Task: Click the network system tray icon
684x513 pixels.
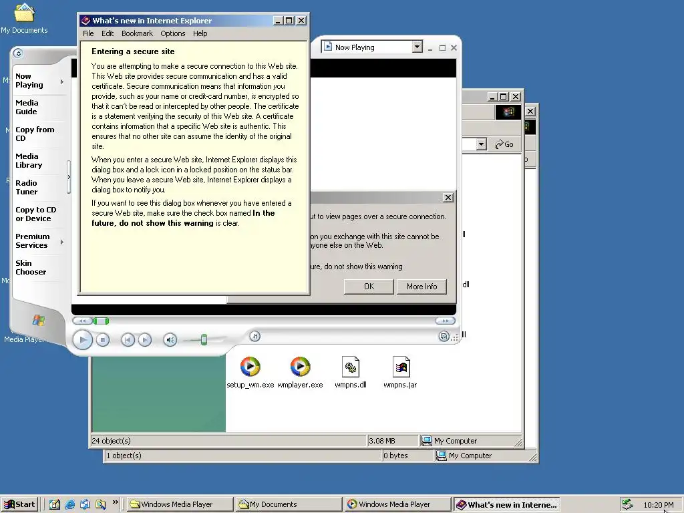Action: pyautogui.click(x=627, y=505)
